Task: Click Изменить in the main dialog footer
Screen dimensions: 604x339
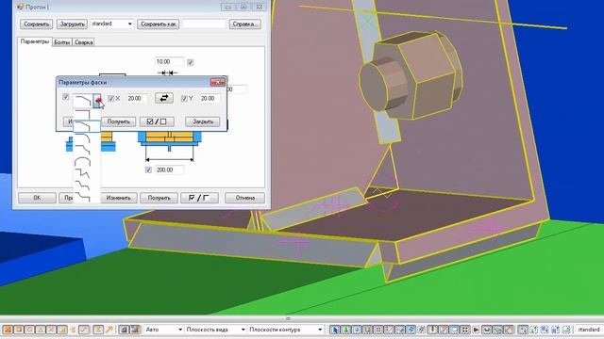Action: (x=119, y=198)
